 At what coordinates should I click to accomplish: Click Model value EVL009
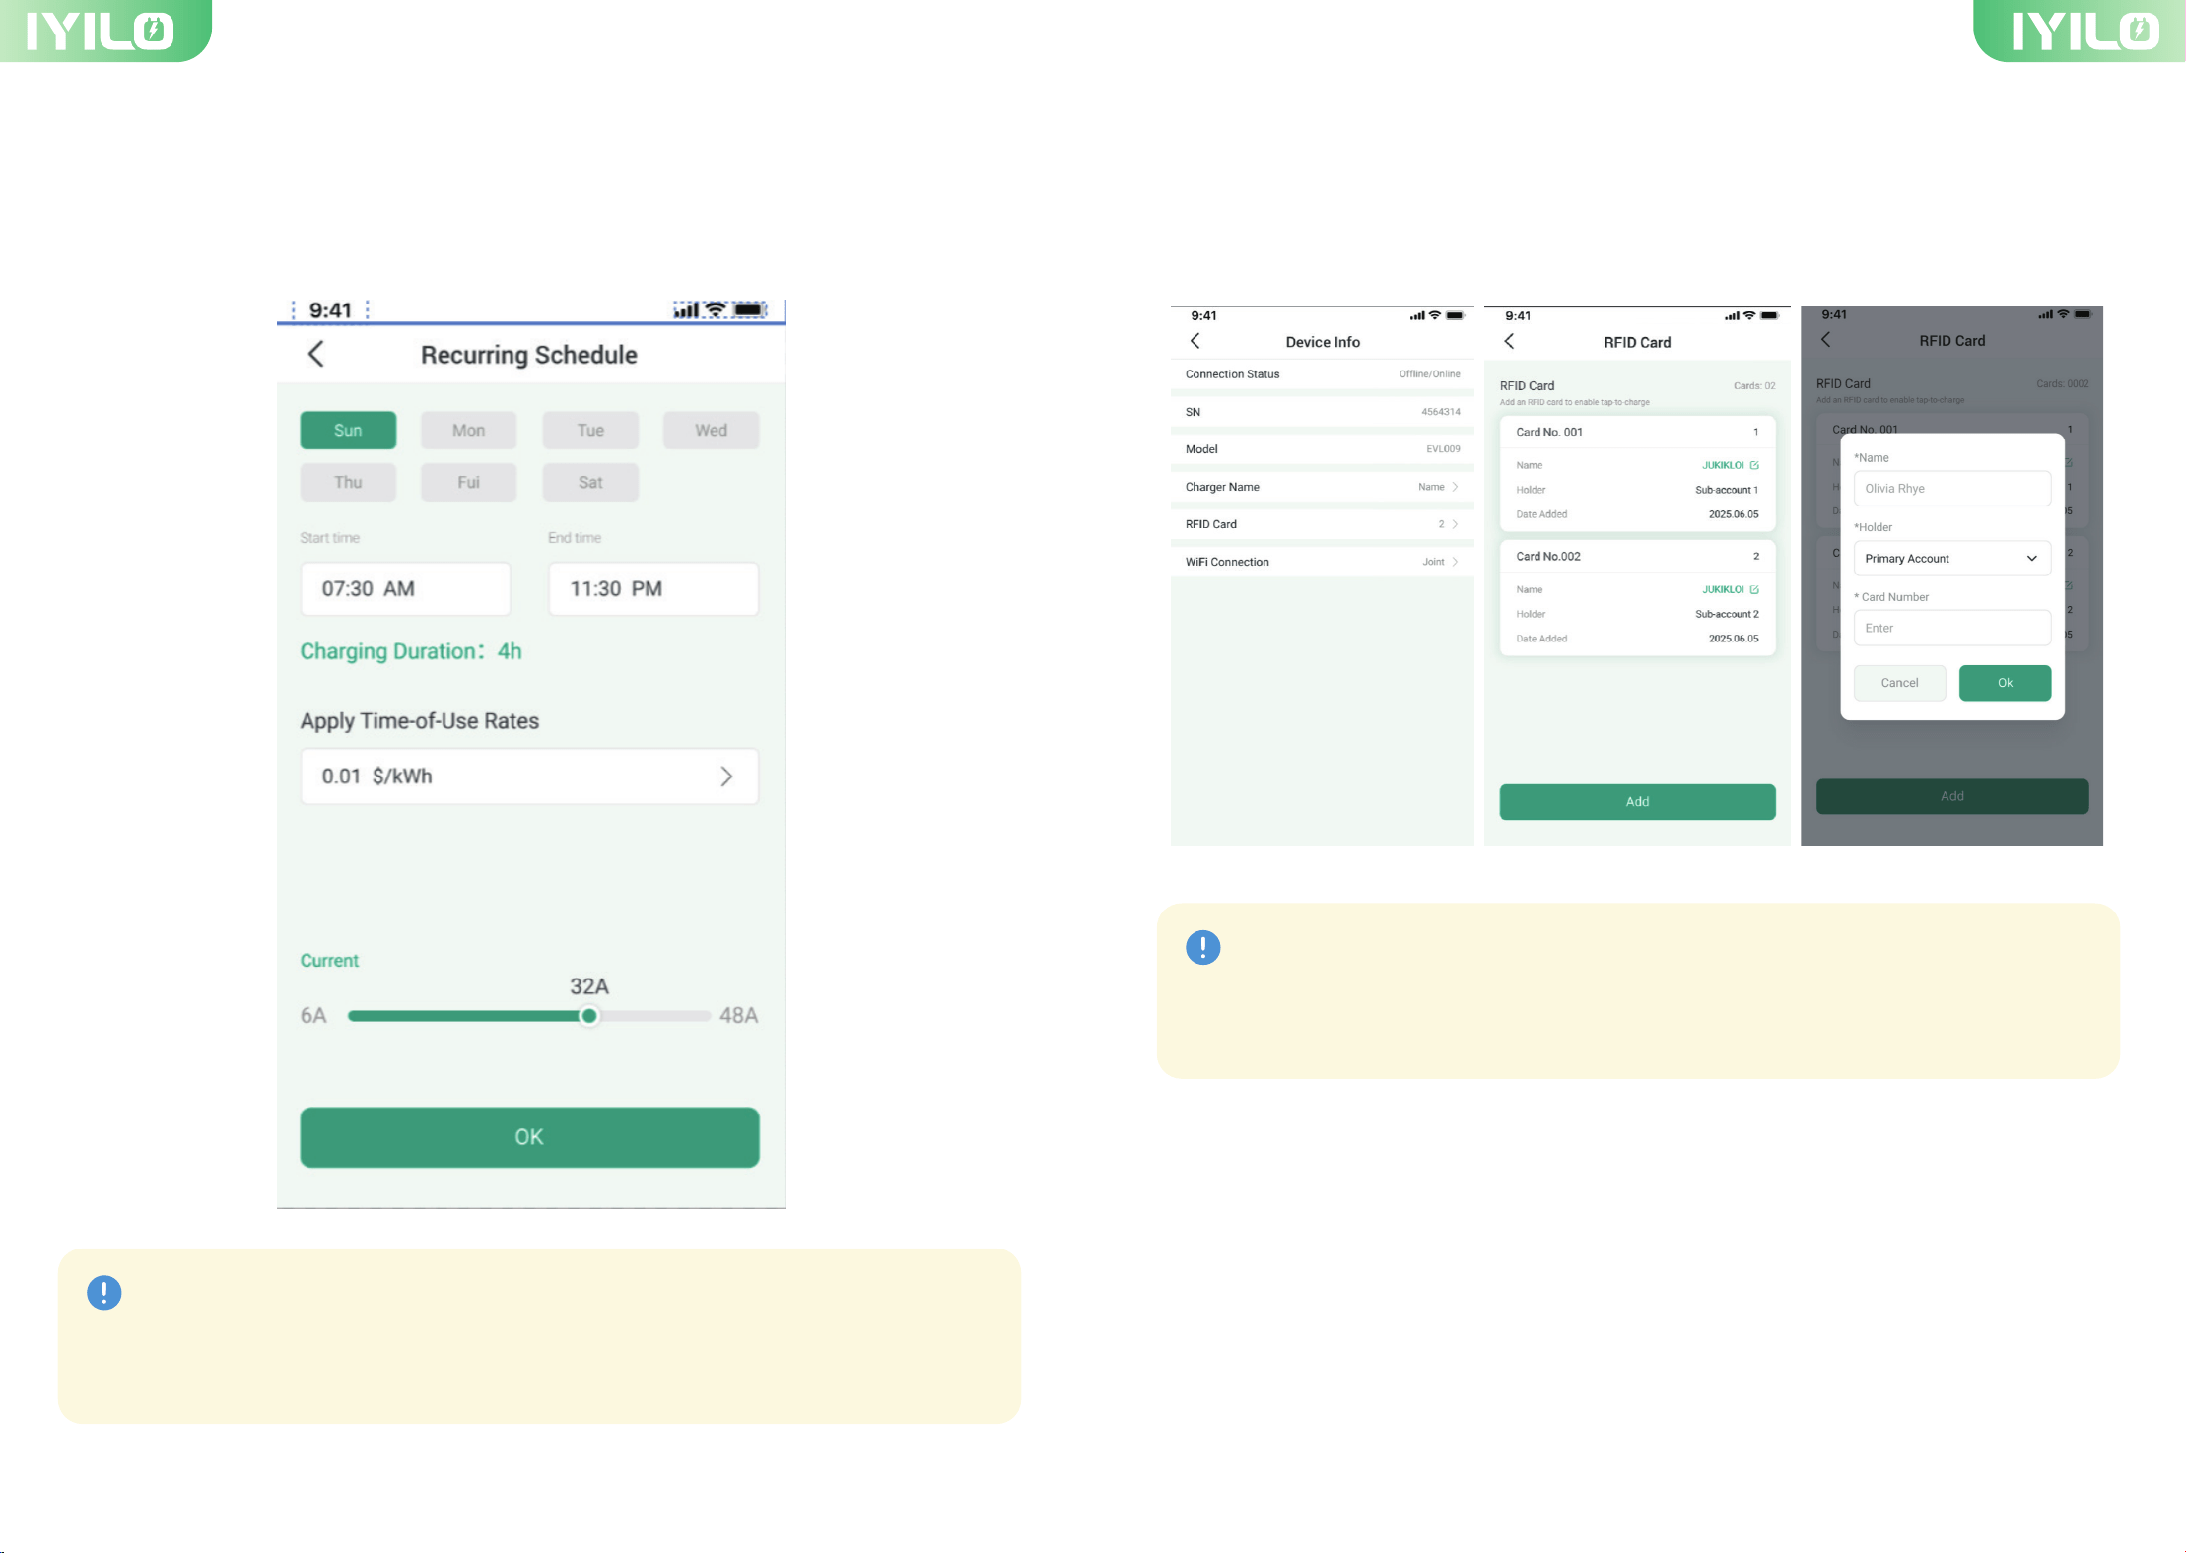point(1443,449)
